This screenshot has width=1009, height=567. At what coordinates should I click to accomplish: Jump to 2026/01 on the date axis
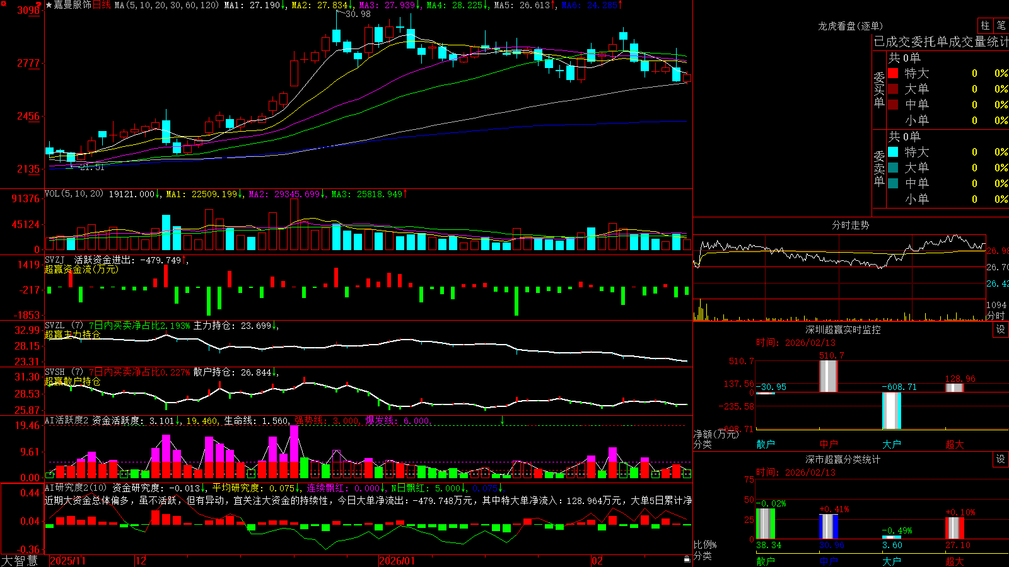click(x=397, y=561)
